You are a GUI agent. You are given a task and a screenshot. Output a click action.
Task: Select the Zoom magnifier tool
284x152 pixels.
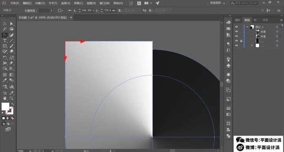(x=11, y=98)
